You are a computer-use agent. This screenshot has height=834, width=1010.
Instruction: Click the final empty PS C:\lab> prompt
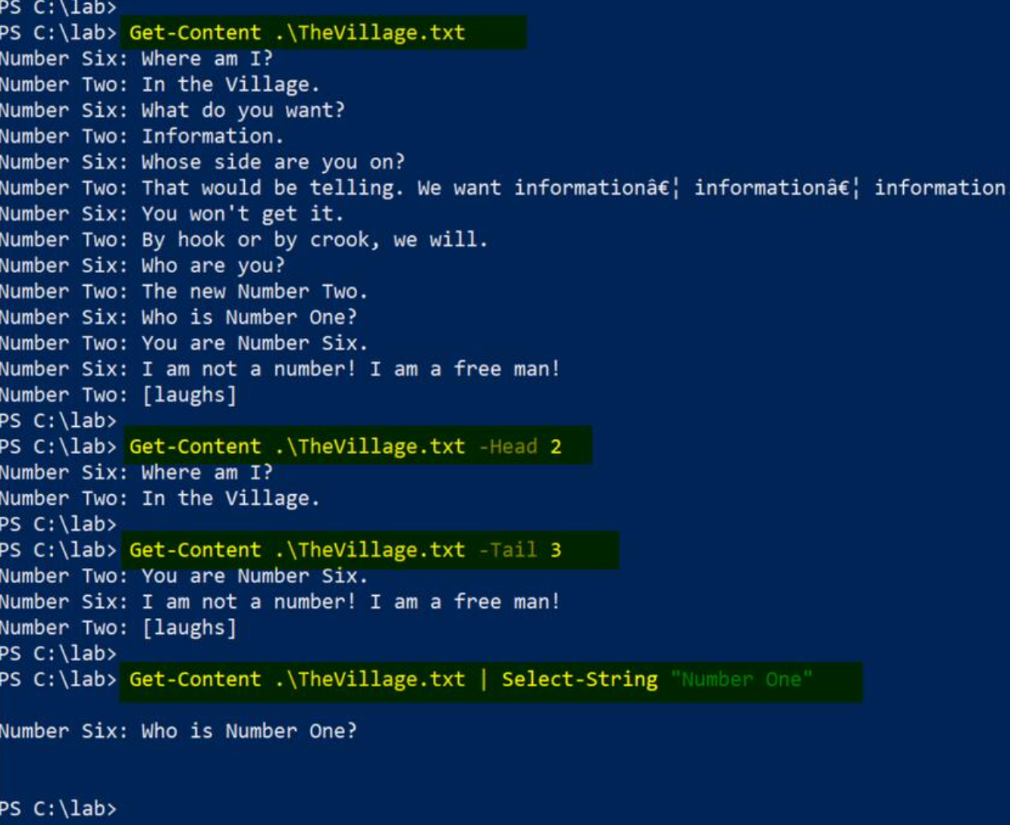(x=58, y=808)
